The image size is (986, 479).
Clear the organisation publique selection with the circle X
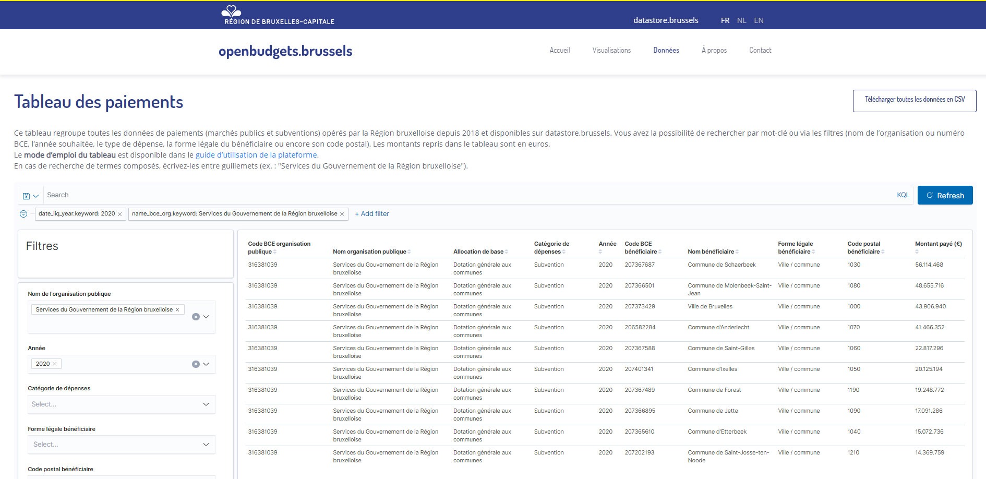[196, 317]
